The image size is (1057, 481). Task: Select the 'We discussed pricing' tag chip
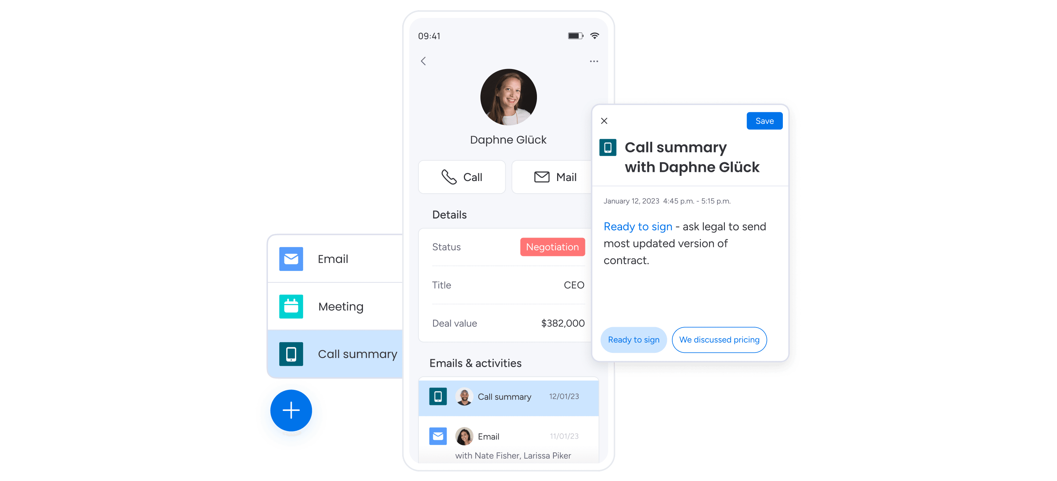718,339
